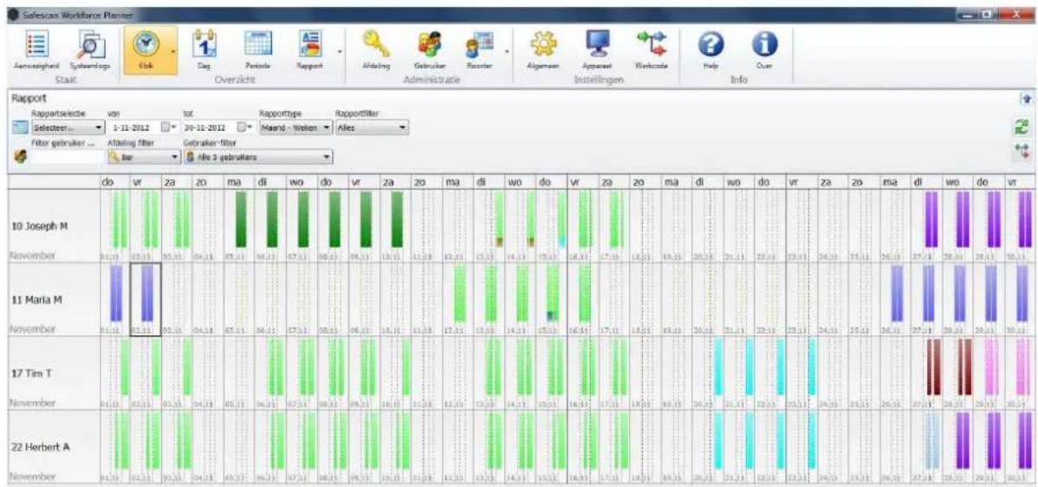The image size is (1038, 487).
Task: Open the Rapportselectie Selecteer dropdown
Action: [68, 127]
